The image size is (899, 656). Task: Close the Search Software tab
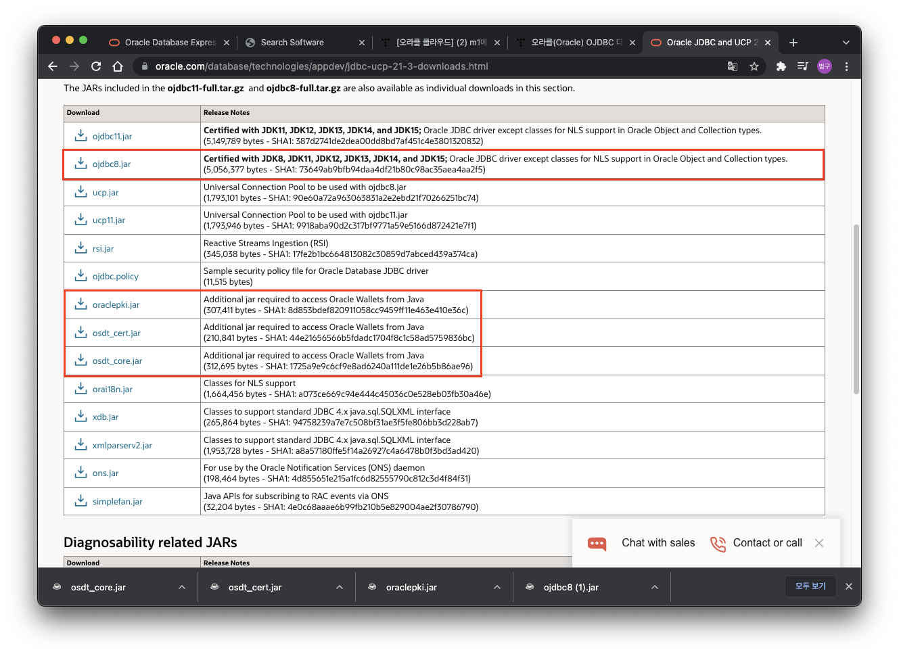(362, 43)
